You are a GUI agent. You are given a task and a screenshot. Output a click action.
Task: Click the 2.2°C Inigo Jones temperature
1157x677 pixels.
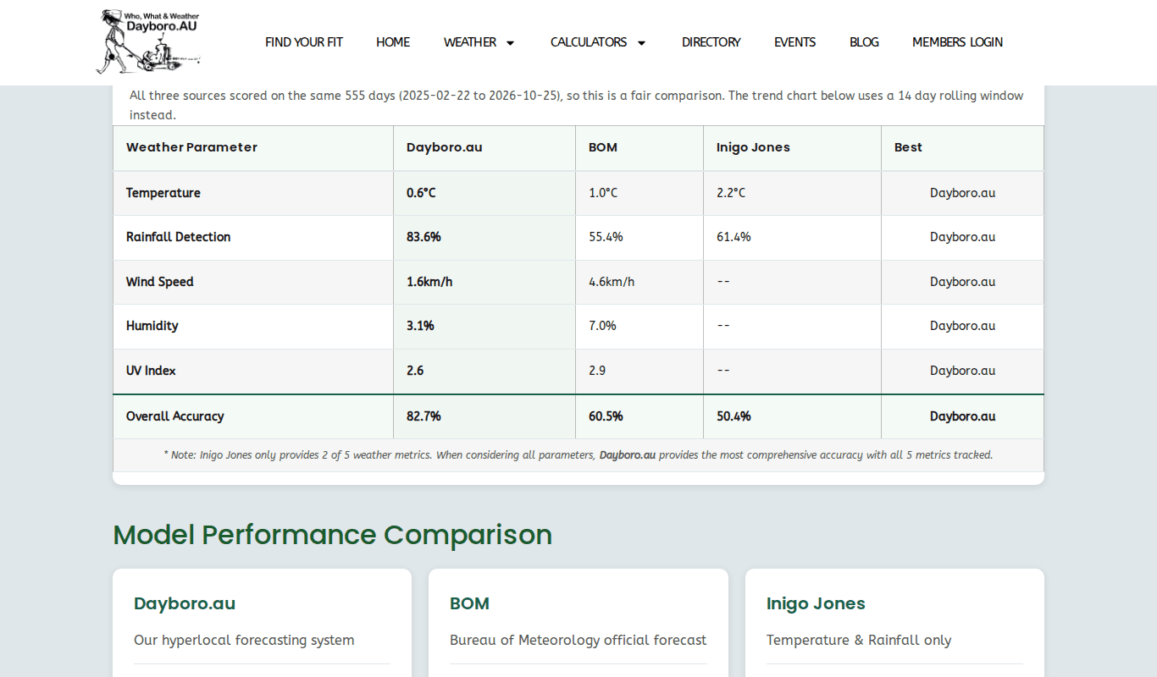[x=731, y=193]
